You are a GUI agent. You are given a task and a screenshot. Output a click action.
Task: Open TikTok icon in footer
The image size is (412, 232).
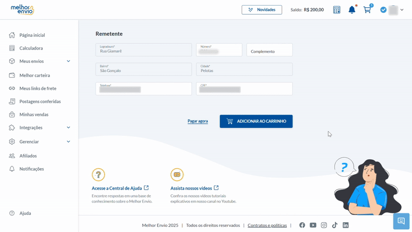(x=335, y=225)
